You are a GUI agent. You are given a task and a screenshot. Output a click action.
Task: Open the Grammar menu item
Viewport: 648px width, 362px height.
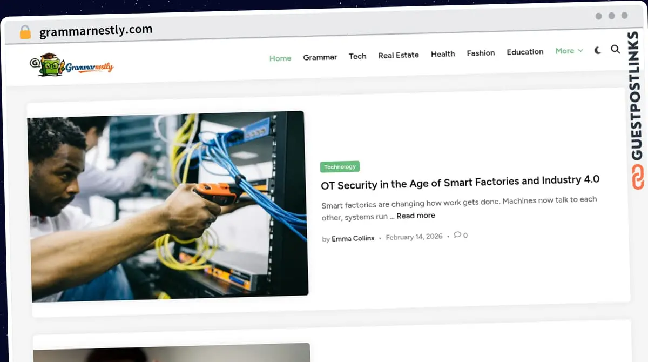click(x=320, y=57)
